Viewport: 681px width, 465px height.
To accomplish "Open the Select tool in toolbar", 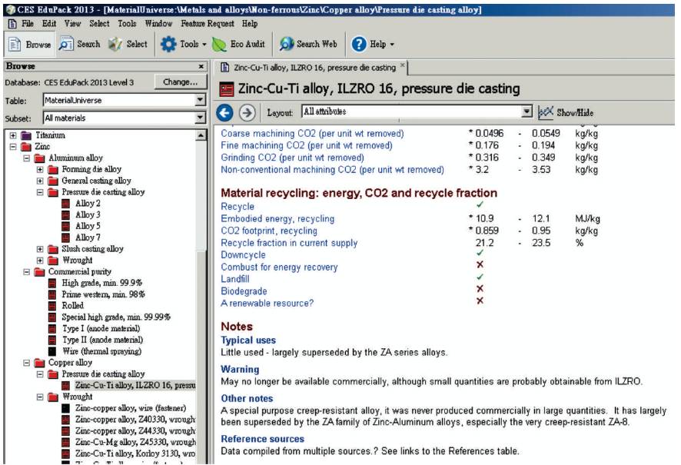I will [x=128, y=45].
